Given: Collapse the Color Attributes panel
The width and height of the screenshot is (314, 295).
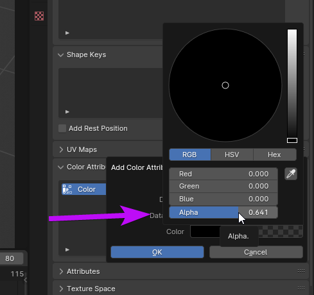Looking at the screenshot, I should (x=61, y=167).
